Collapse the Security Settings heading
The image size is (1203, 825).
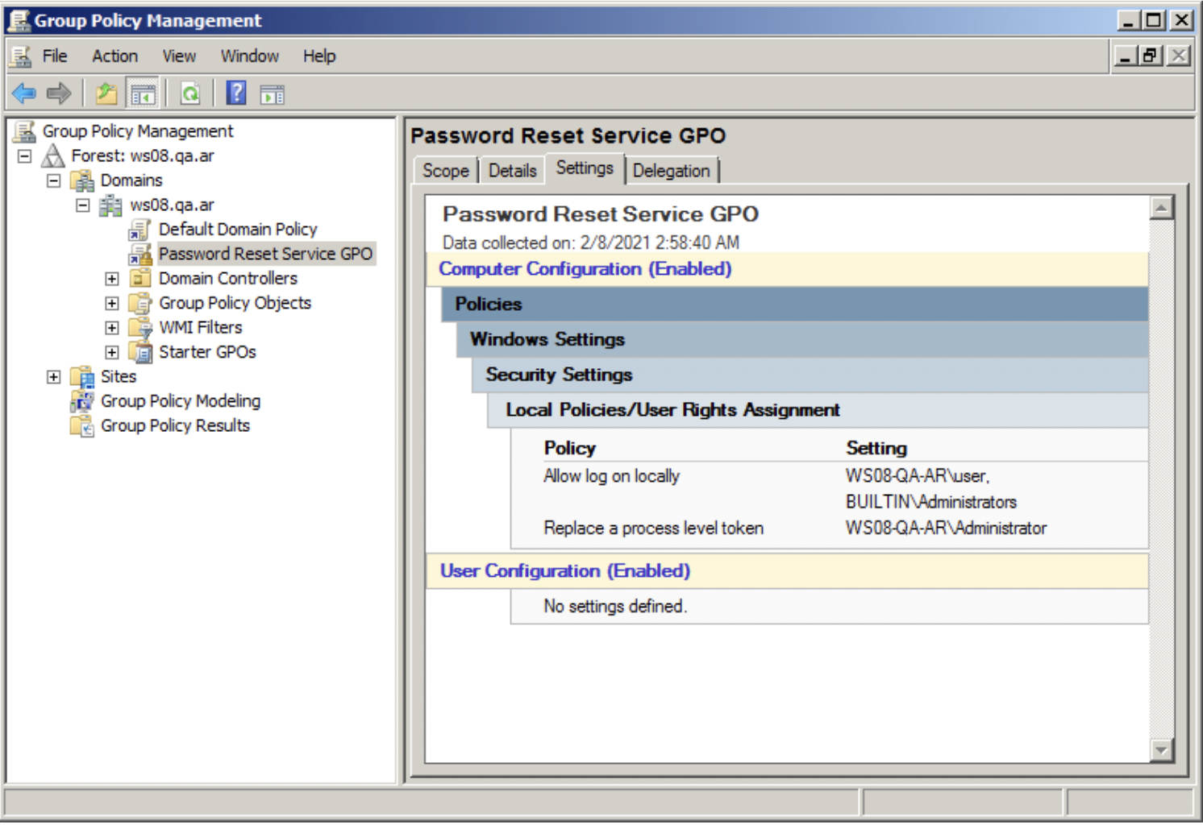tap(810, 375)
